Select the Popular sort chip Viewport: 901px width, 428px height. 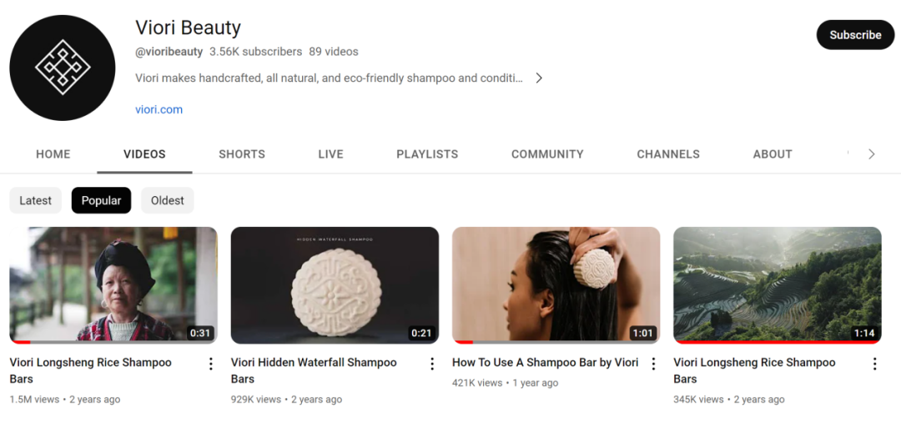coord(101,200)
